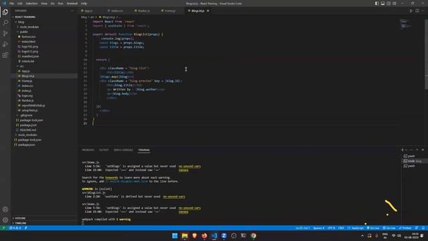
Task: Open File Explorer from taskbar
Action: pos(185,236)
